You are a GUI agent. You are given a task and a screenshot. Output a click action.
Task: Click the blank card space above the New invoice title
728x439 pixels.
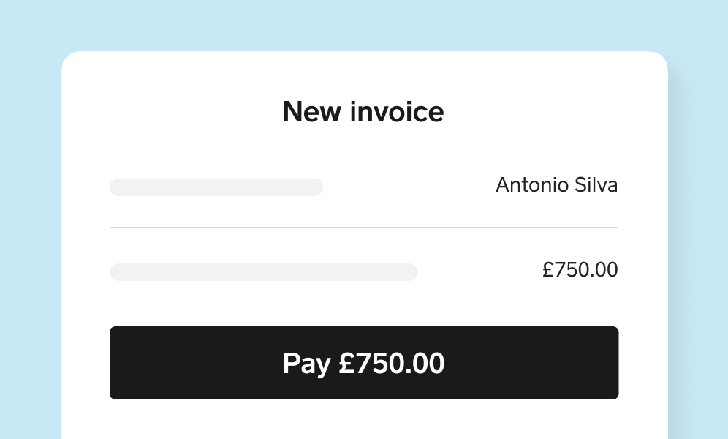364,75
